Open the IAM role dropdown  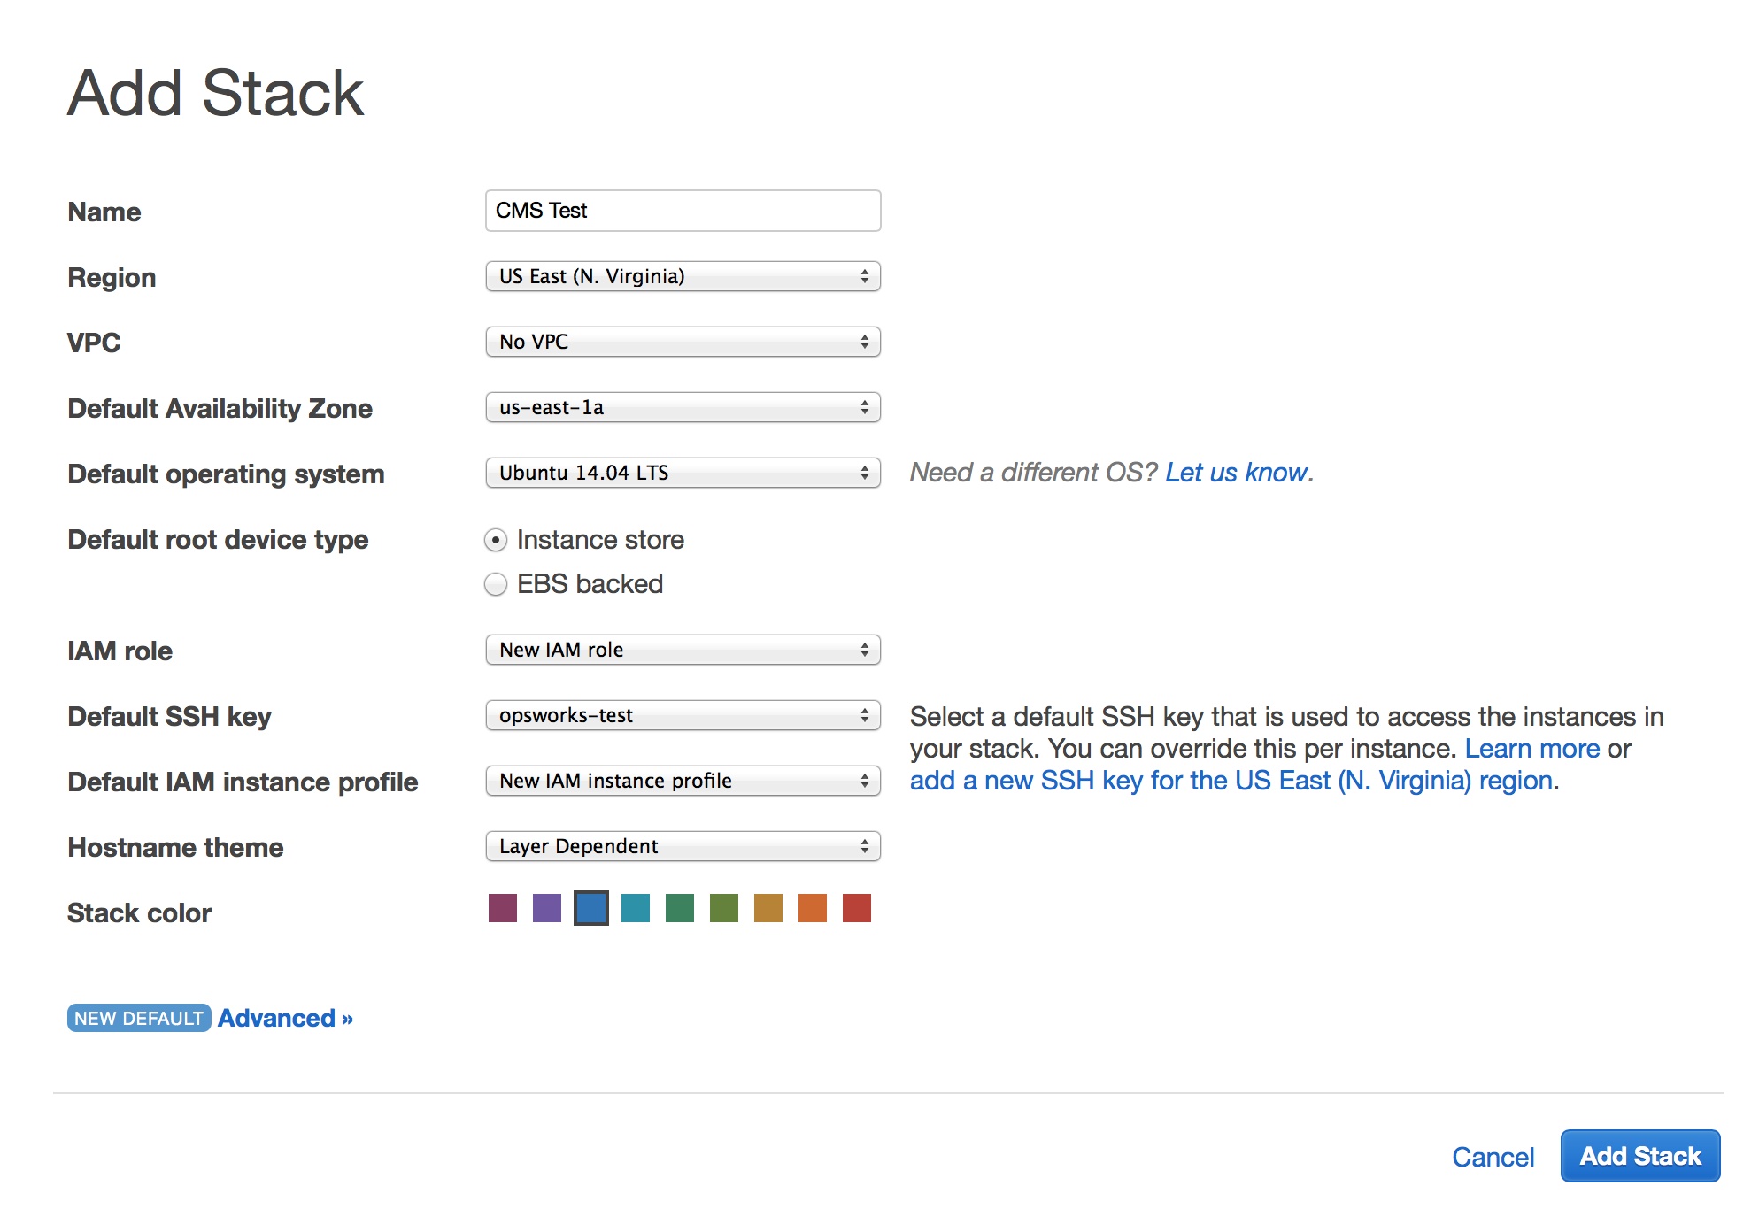683,650
